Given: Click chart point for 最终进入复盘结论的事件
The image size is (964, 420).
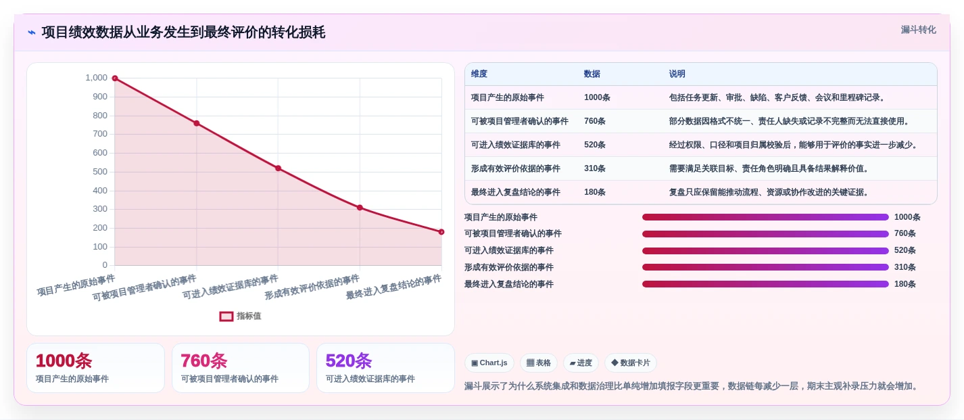Looking at the screenshot, I should (441, 232).
